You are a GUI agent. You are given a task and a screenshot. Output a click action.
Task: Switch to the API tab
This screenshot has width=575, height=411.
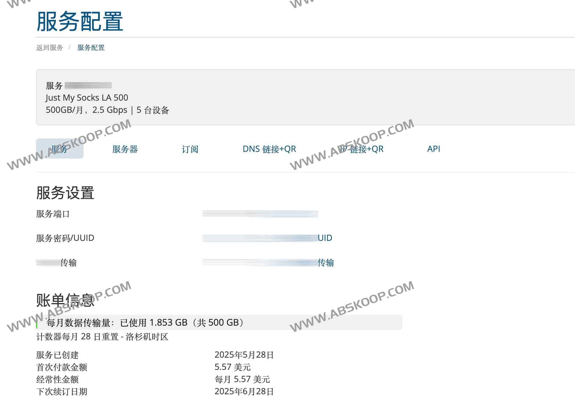coord(434,149)
